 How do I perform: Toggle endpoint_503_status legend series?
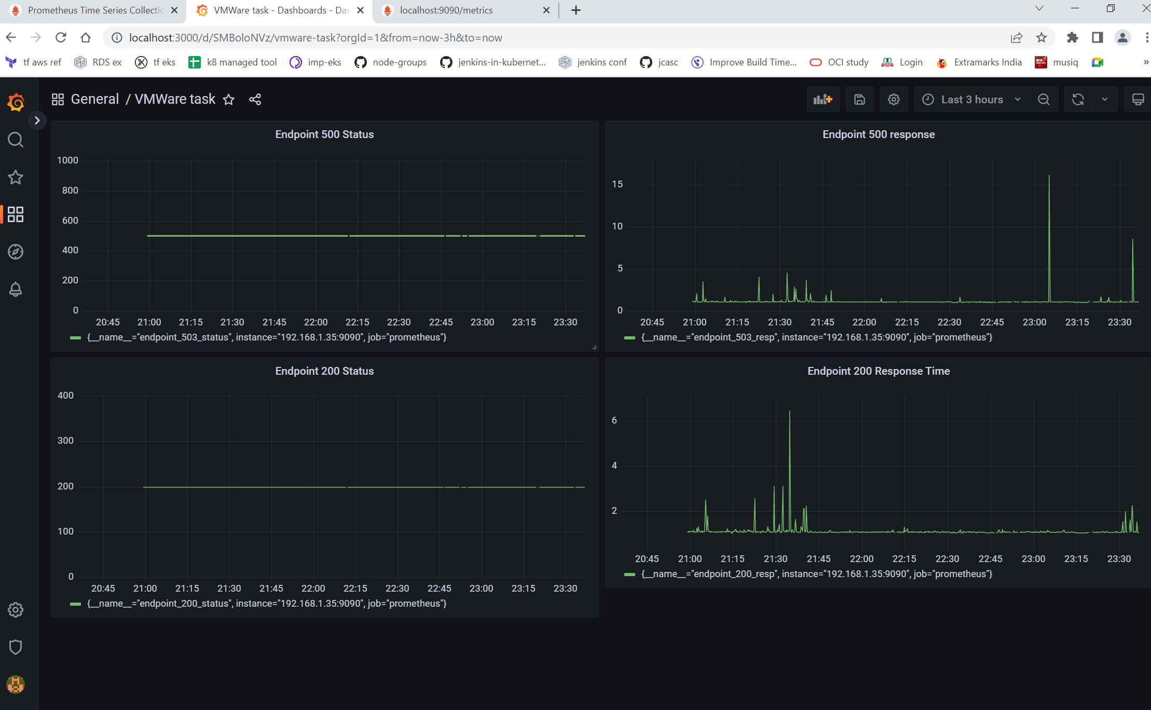267,337
